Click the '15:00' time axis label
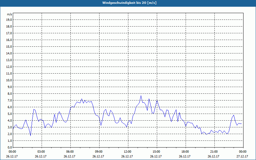Viewport: 256px width, 160px height. pos(157,152)
